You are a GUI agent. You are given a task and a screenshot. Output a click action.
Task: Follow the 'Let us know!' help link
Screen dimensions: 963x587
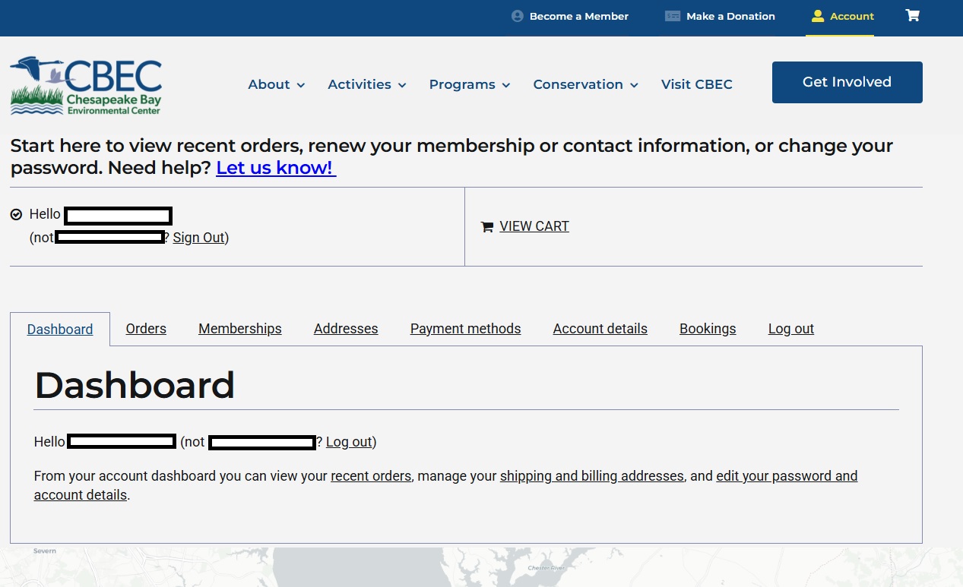tap(276, 168)
